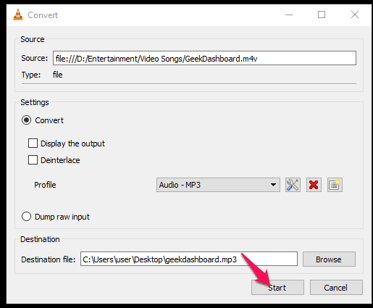Screen dimensions: 373x308
Task: Click the Profile dropdown arrow
Action: 273,185
